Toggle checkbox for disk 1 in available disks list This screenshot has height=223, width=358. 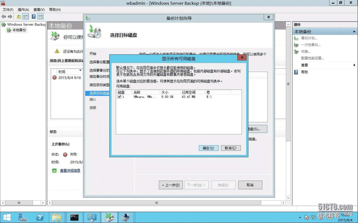[x=119, y=97]
